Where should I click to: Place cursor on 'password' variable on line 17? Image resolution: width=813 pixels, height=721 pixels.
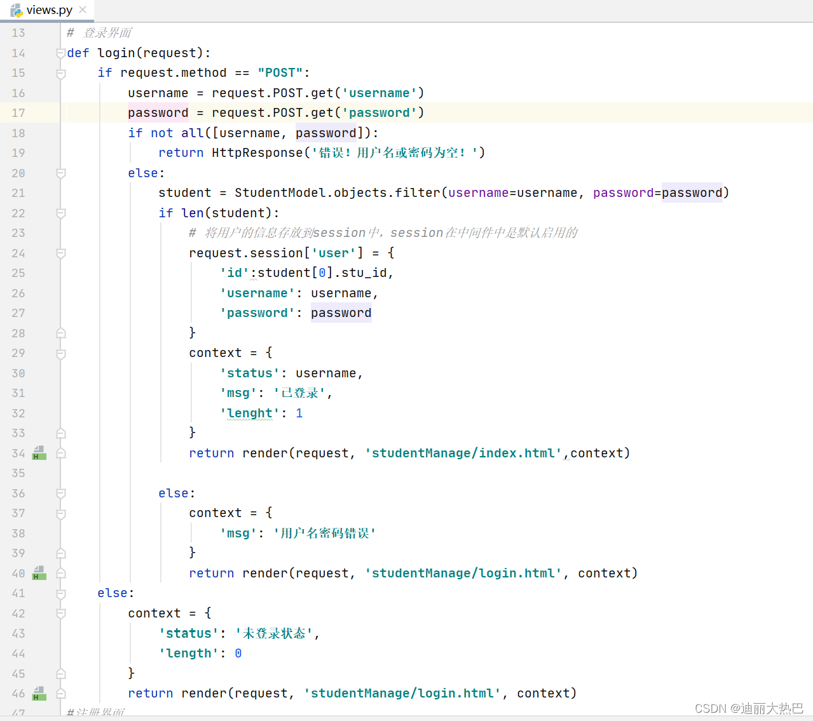(x=158, y=113)
